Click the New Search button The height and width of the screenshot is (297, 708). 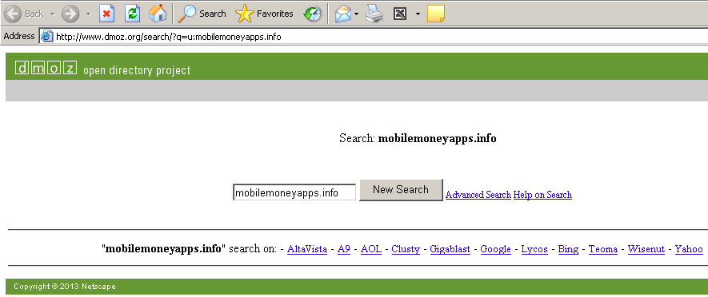coord(401,190)
